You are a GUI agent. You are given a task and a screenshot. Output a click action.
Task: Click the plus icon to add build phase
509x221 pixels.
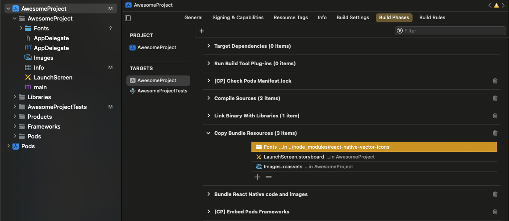point(202,31)
